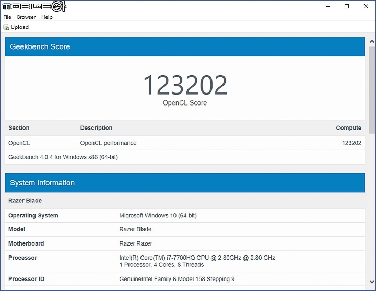
Task: Click the 123202 compute value cell
Action: click(351, 143)
